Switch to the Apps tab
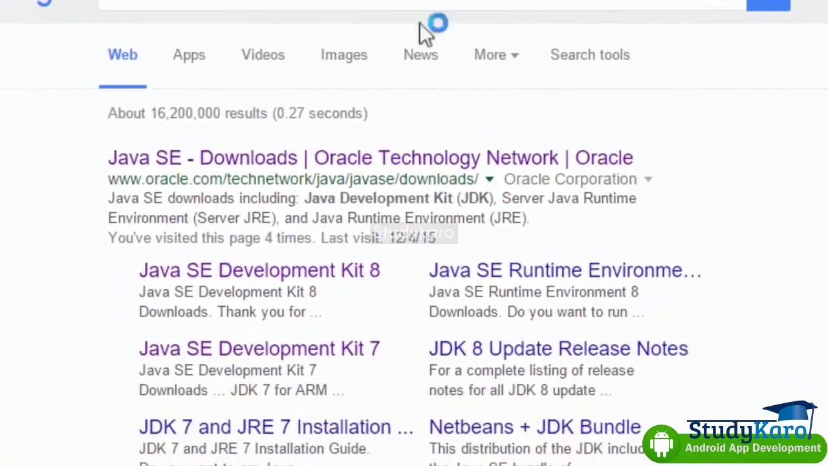The image size is (828, 466). tap(189, 55)
